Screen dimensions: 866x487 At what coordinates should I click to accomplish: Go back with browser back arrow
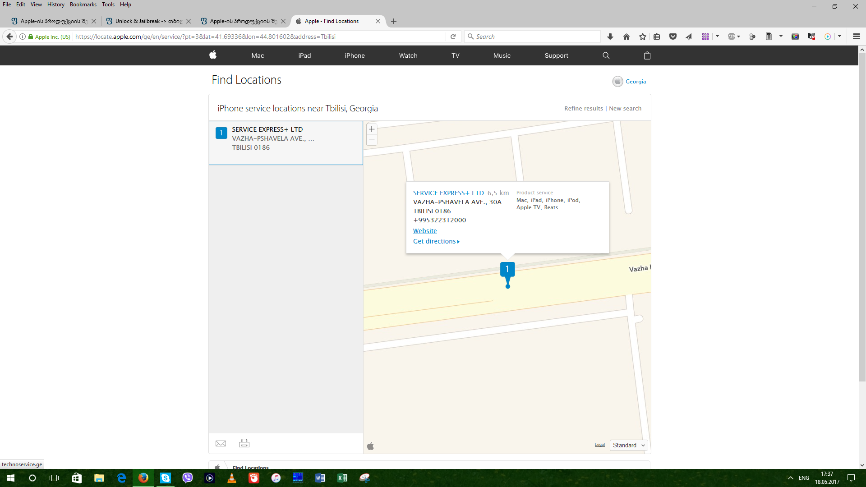click(9, 37)
